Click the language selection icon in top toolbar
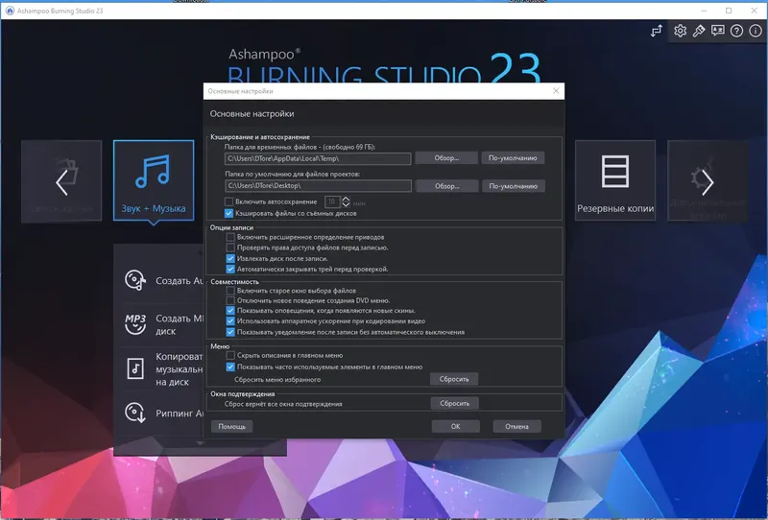Screen dimensions: 768x520 tap(717, 31)
